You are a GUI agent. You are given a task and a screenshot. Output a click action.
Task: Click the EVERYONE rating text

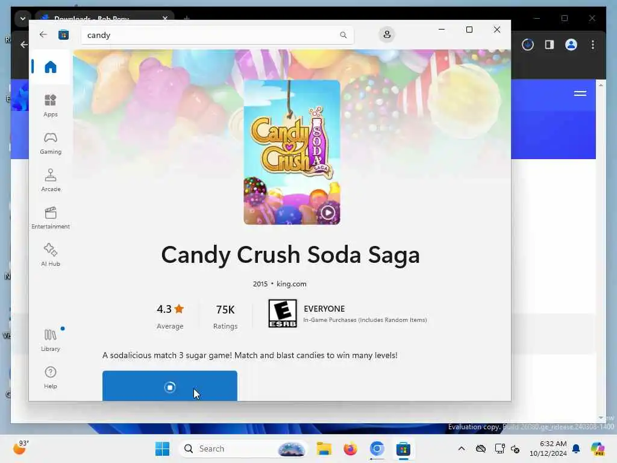pyautogui.click(x=324, y=309)
